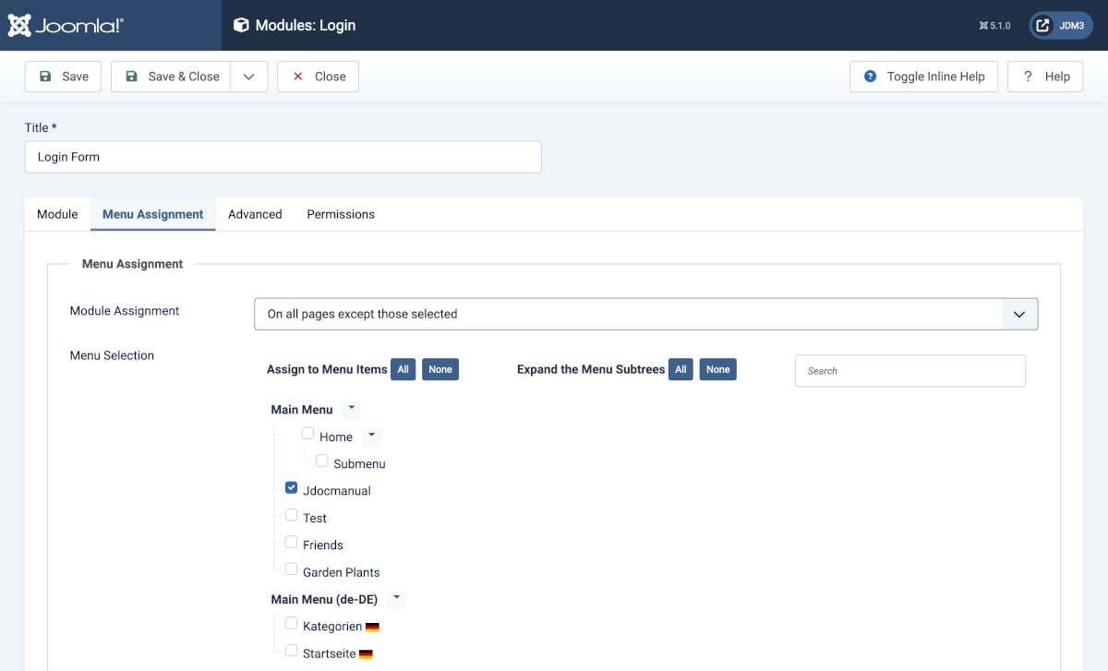Click the Joomla logo in header

[x=66, y=25]
